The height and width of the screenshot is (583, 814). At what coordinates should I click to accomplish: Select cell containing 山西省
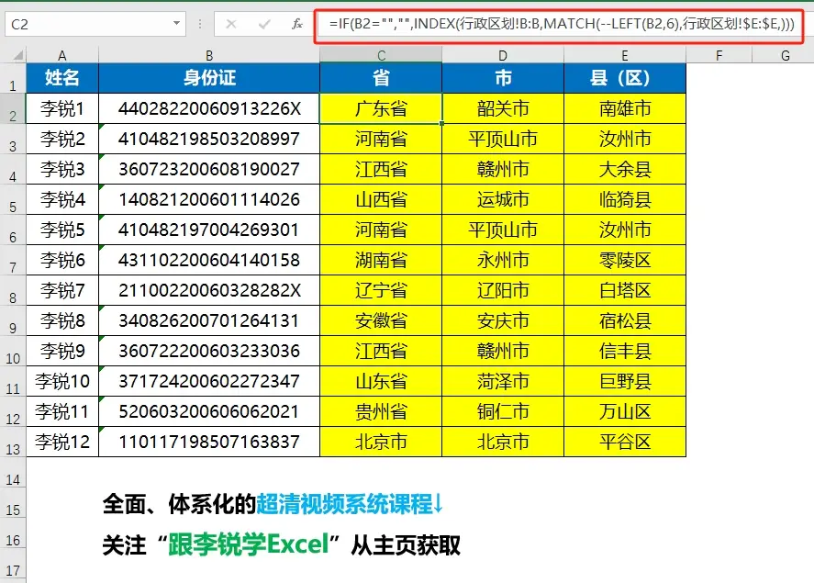pyautogui.click(x=381, y=199)
